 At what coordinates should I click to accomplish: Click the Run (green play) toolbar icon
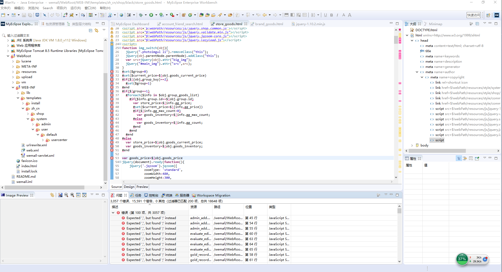[x=151, y=15]
